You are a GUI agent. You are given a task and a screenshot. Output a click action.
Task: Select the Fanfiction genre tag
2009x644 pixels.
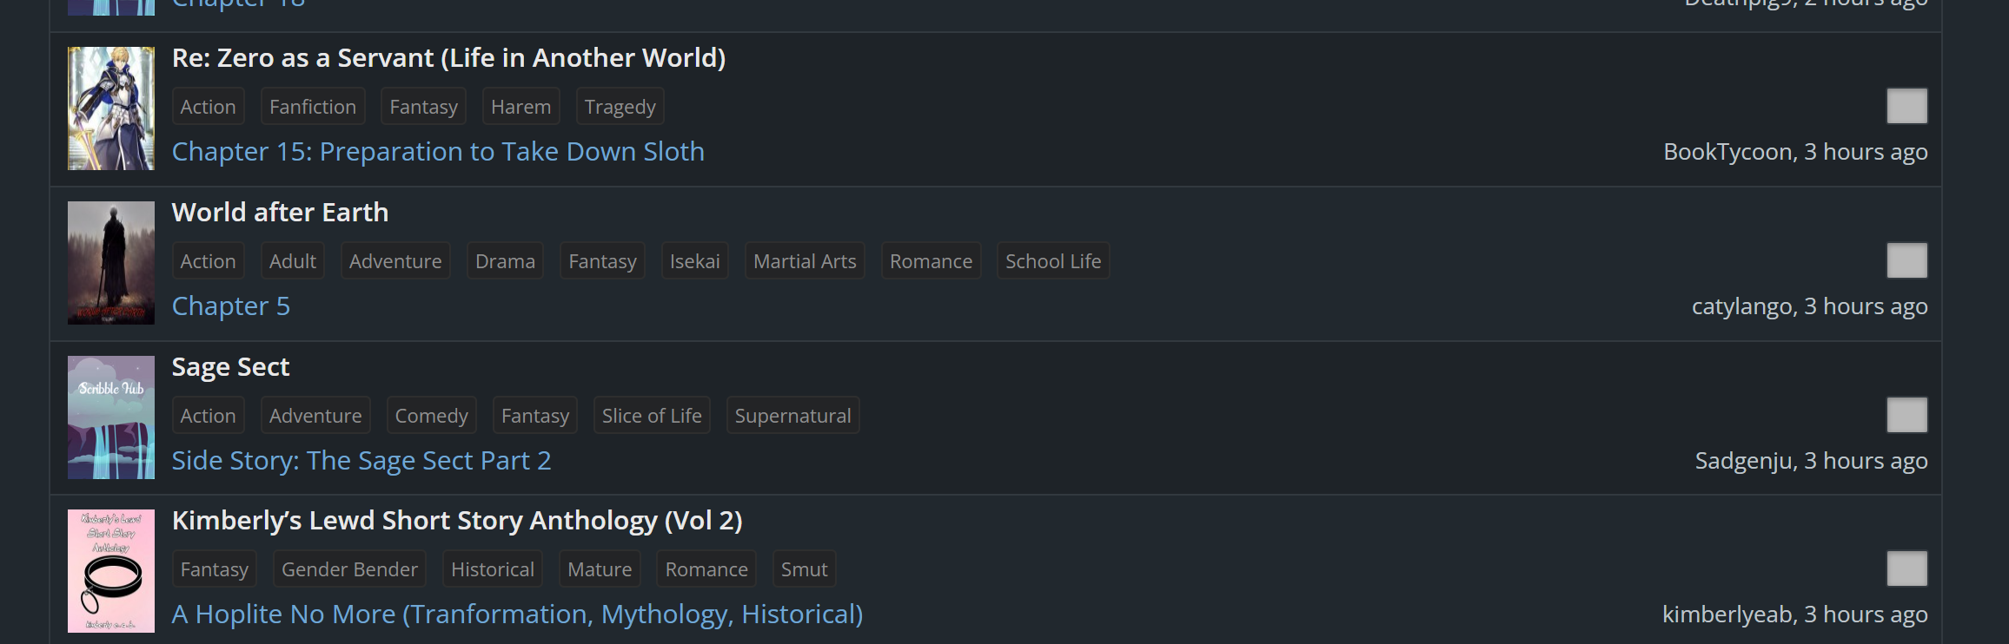coord(313,107)
